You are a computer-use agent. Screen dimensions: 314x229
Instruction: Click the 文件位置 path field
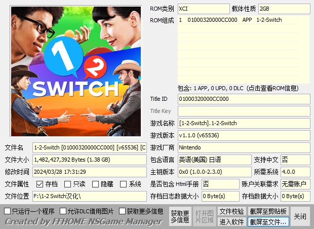click(x=90, y=196)
